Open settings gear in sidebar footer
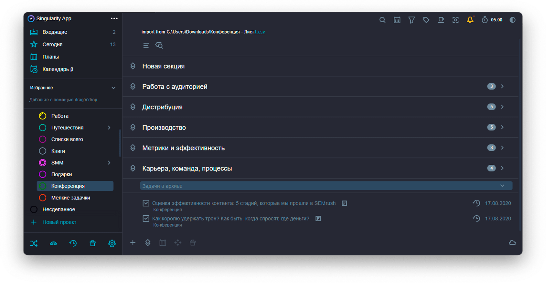 (112, 243)
